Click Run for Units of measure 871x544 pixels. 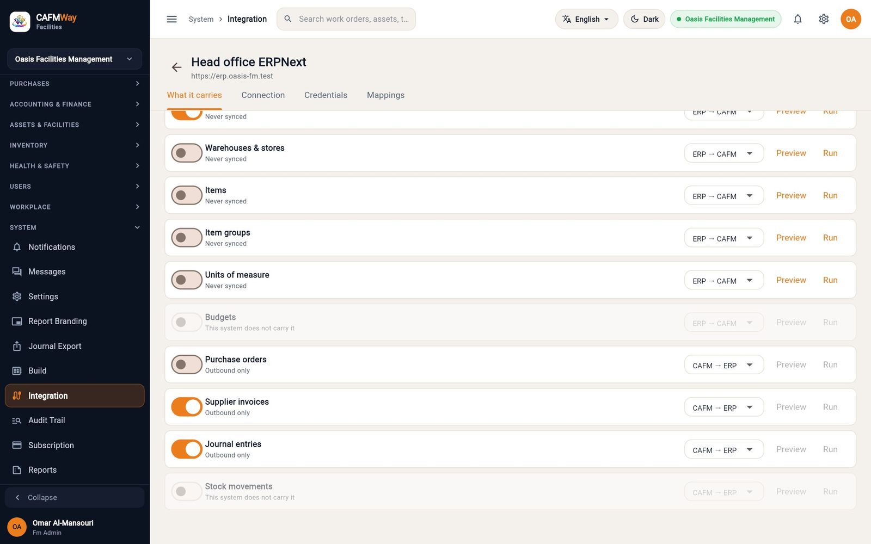[830, 280]
